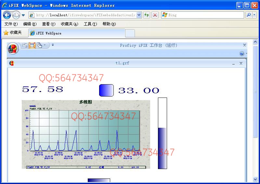
Task: Open the recent pages dropdown arrow
Action: [23, 15]
